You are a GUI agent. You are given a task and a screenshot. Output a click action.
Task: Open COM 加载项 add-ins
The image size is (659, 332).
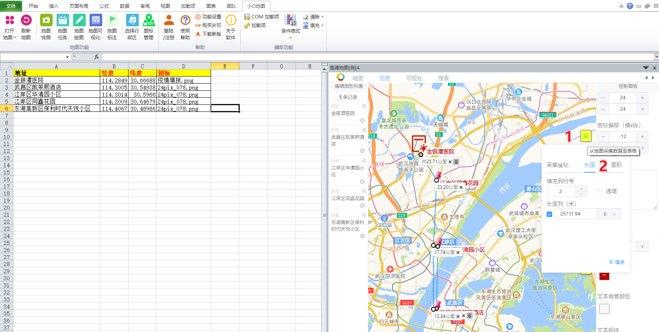tap(262, 17)
